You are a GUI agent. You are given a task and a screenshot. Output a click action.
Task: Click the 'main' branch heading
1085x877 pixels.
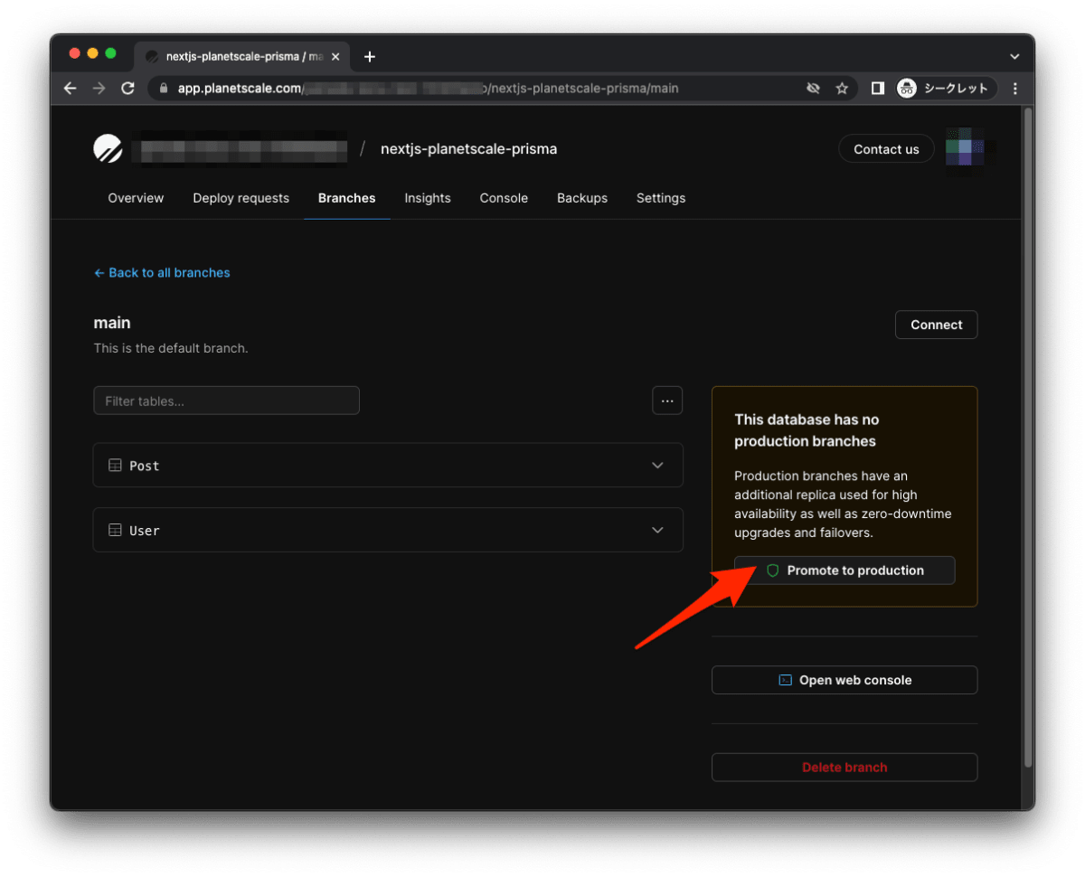(x=112, y=323)
